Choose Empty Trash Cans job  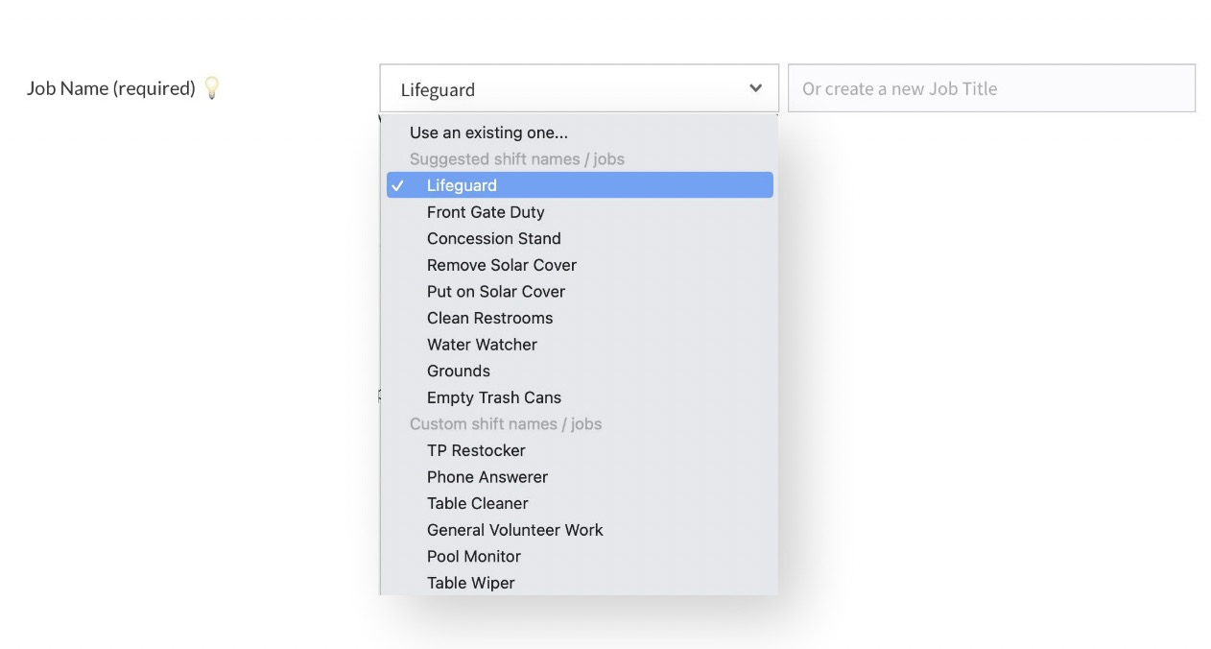point(494,397)
